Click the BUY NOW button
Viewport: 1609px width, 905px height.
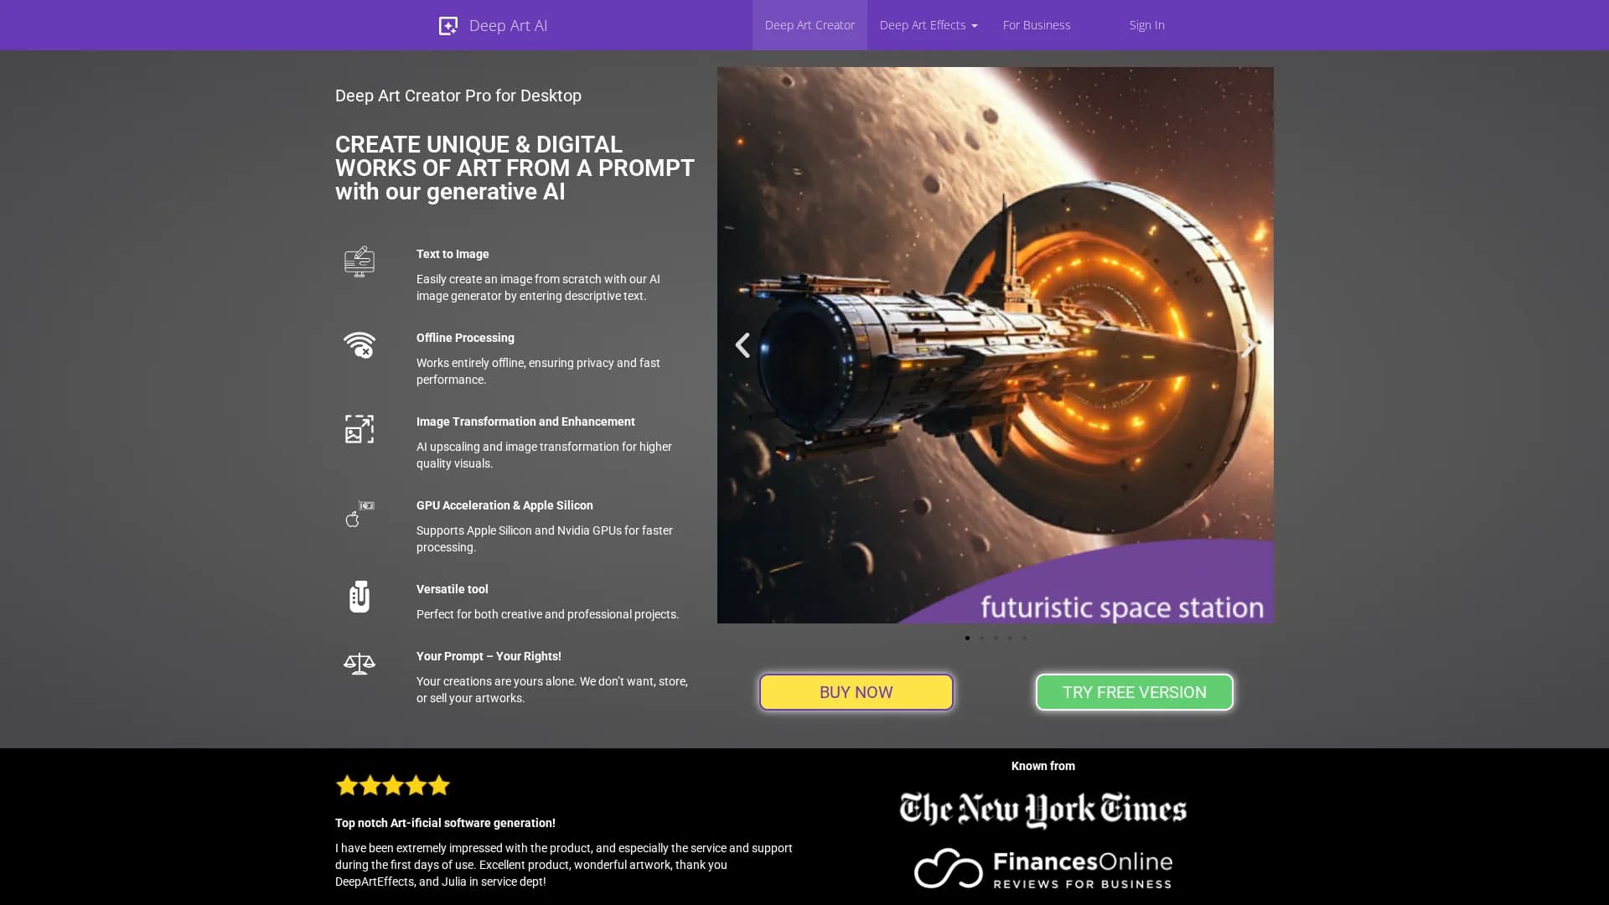pyautogui.click(x=856, y=692)
